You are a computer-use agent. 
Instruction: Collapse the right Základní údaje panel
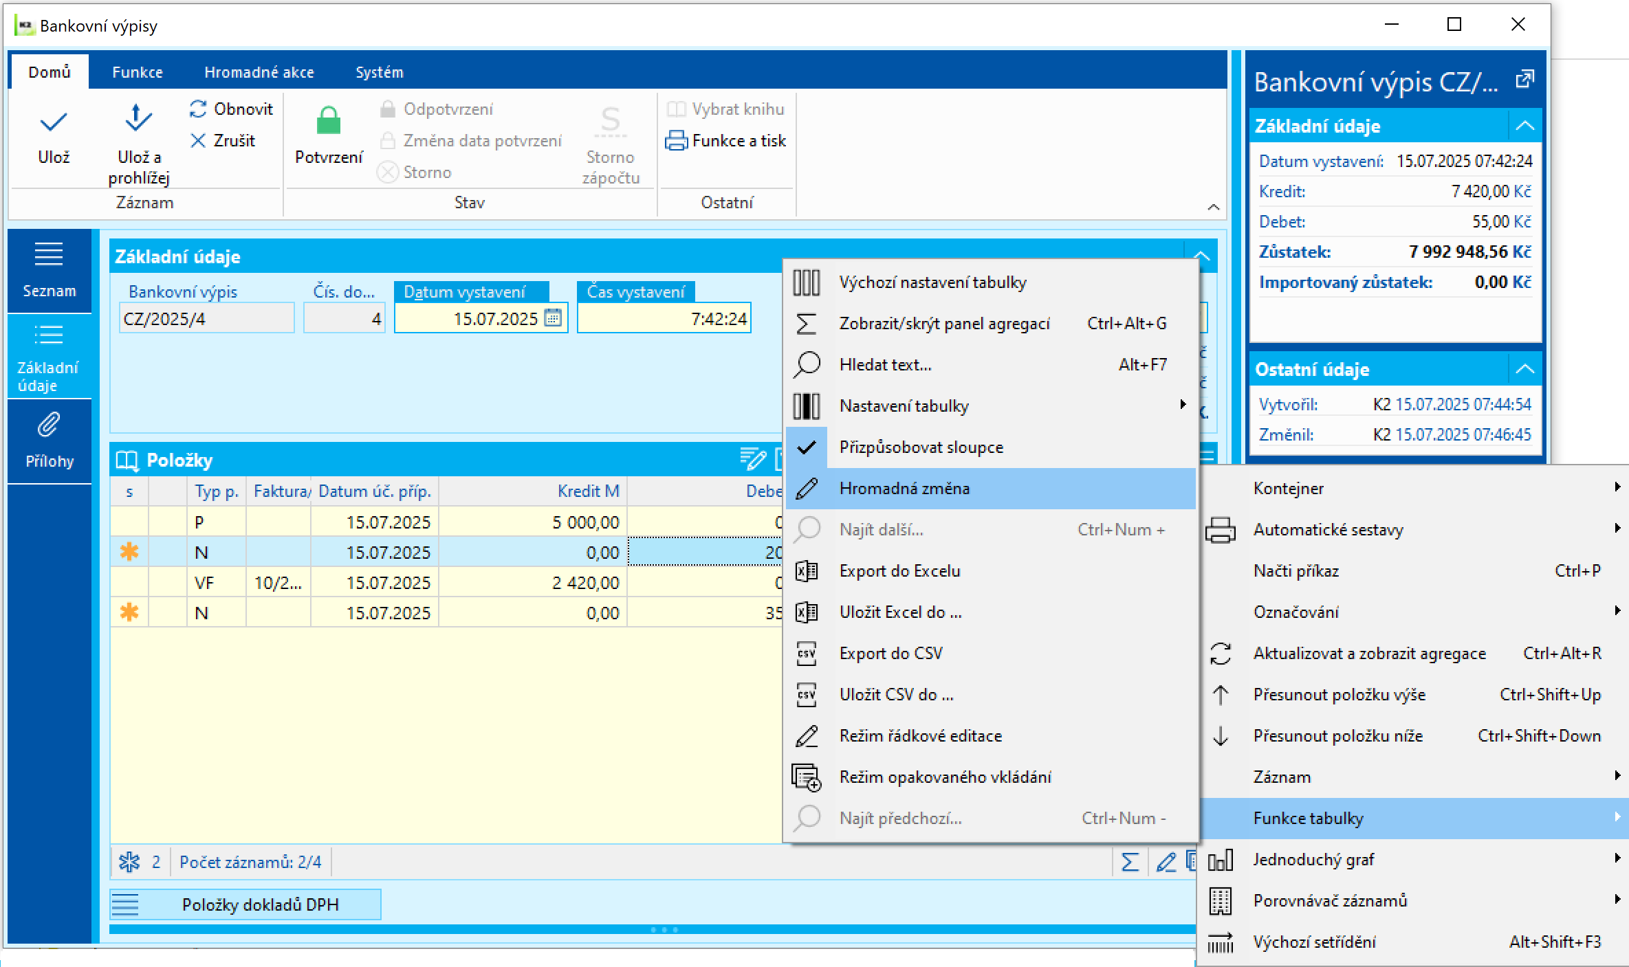(x=1524, y=126)
